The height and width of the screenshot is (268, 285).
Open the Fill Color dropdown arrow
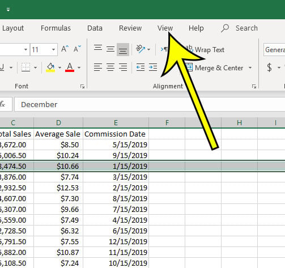(x=59, y=67)
